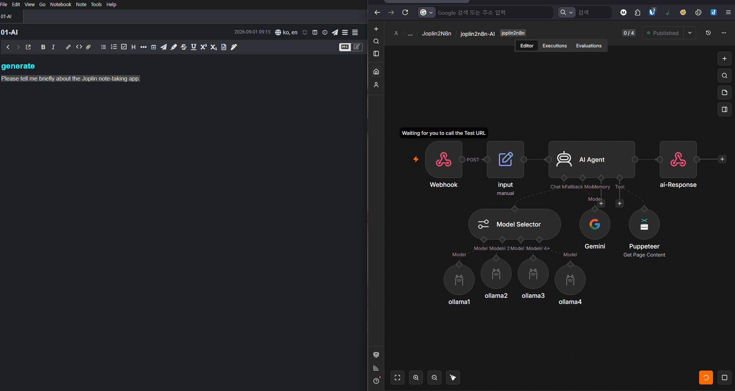This screenshot has height=391, width=735.
Task: Tidy up the workflow nodes
Action: click(x=453, y=378)
